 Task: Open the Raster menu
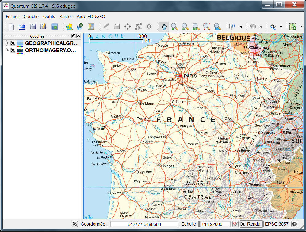coord(66,17)
